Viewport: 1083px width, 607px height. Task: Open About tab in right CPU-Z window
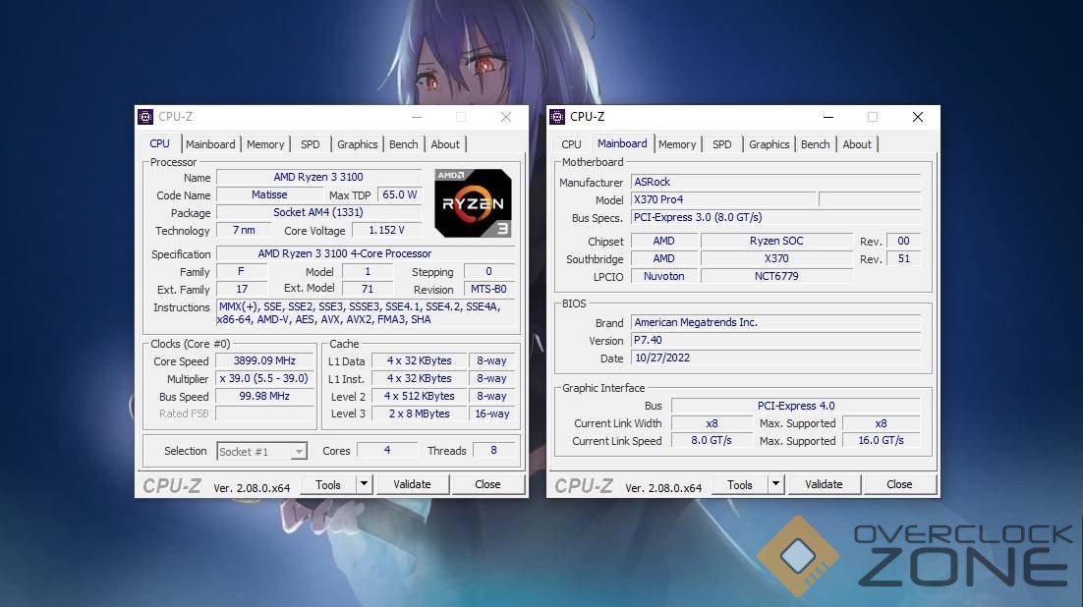pyautogui.click(x=856, y=144)
